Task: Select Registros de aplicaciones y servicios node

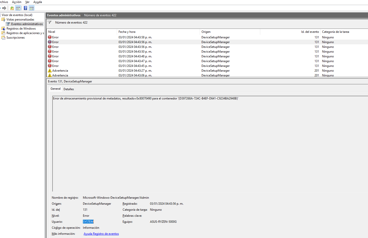Action: (x=25, y=33)
